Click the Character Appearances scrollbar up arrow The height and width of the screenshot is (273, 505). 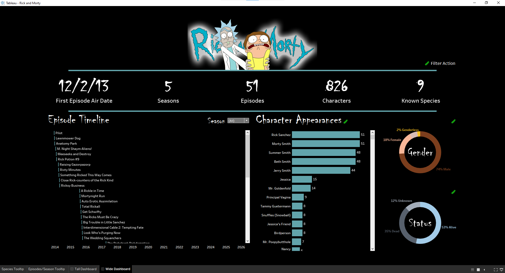(372, 133)
